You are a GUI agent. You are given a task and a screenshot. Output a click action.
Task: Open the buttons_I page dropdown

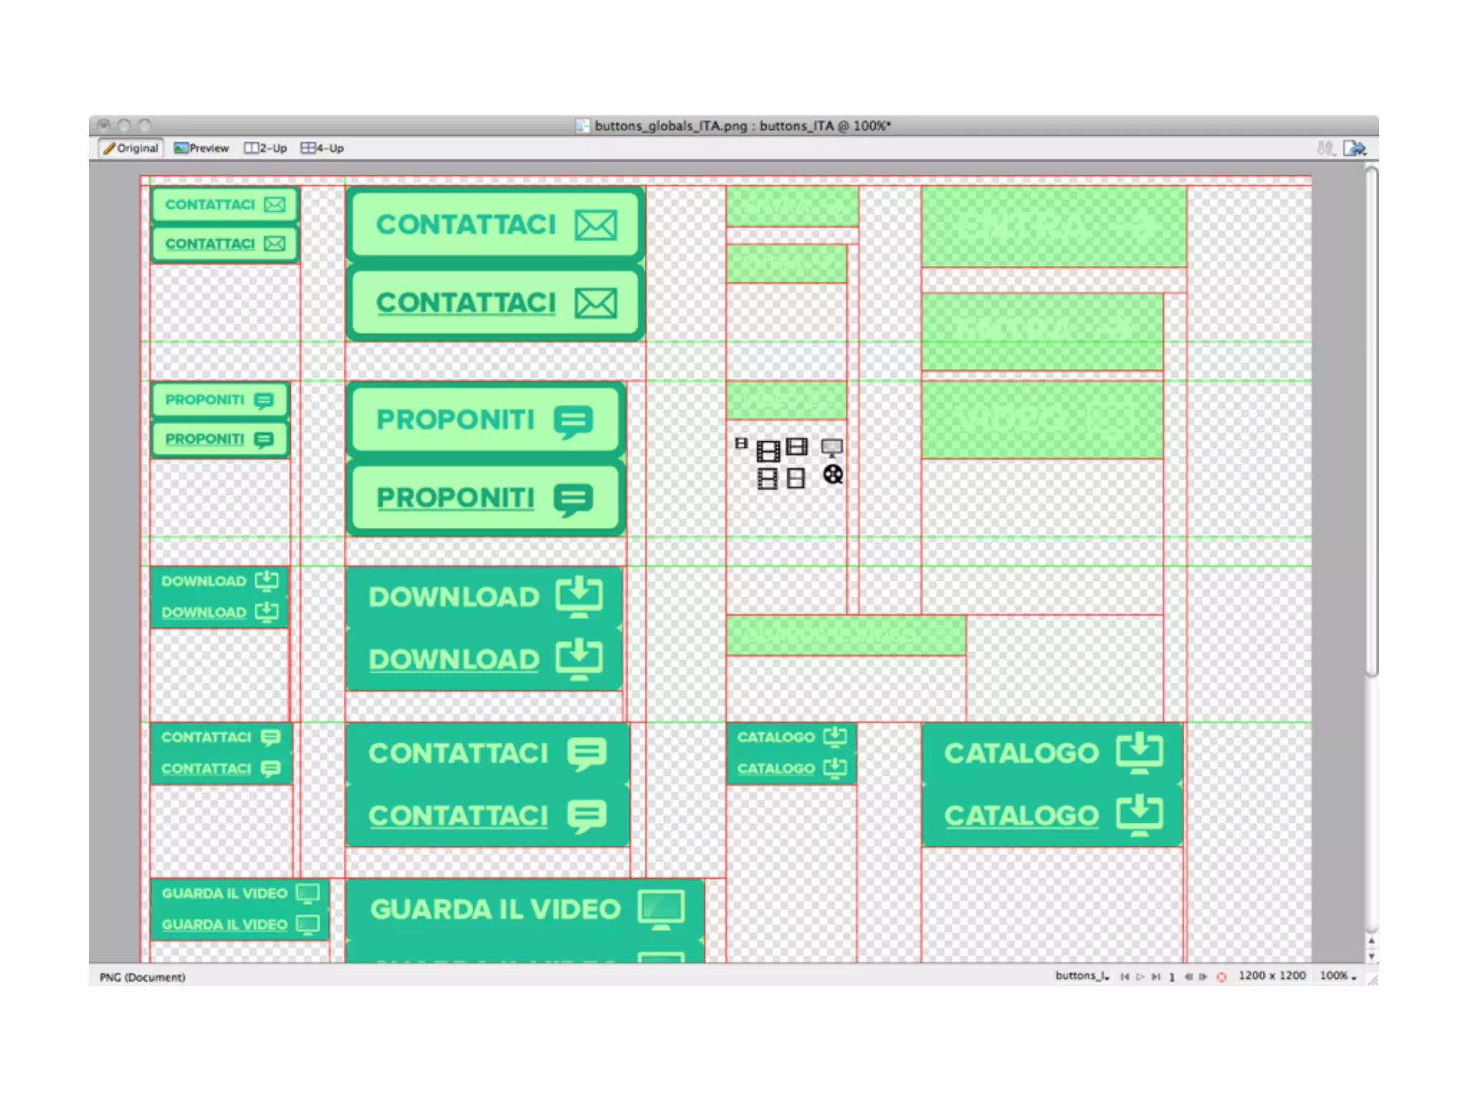1082,976
